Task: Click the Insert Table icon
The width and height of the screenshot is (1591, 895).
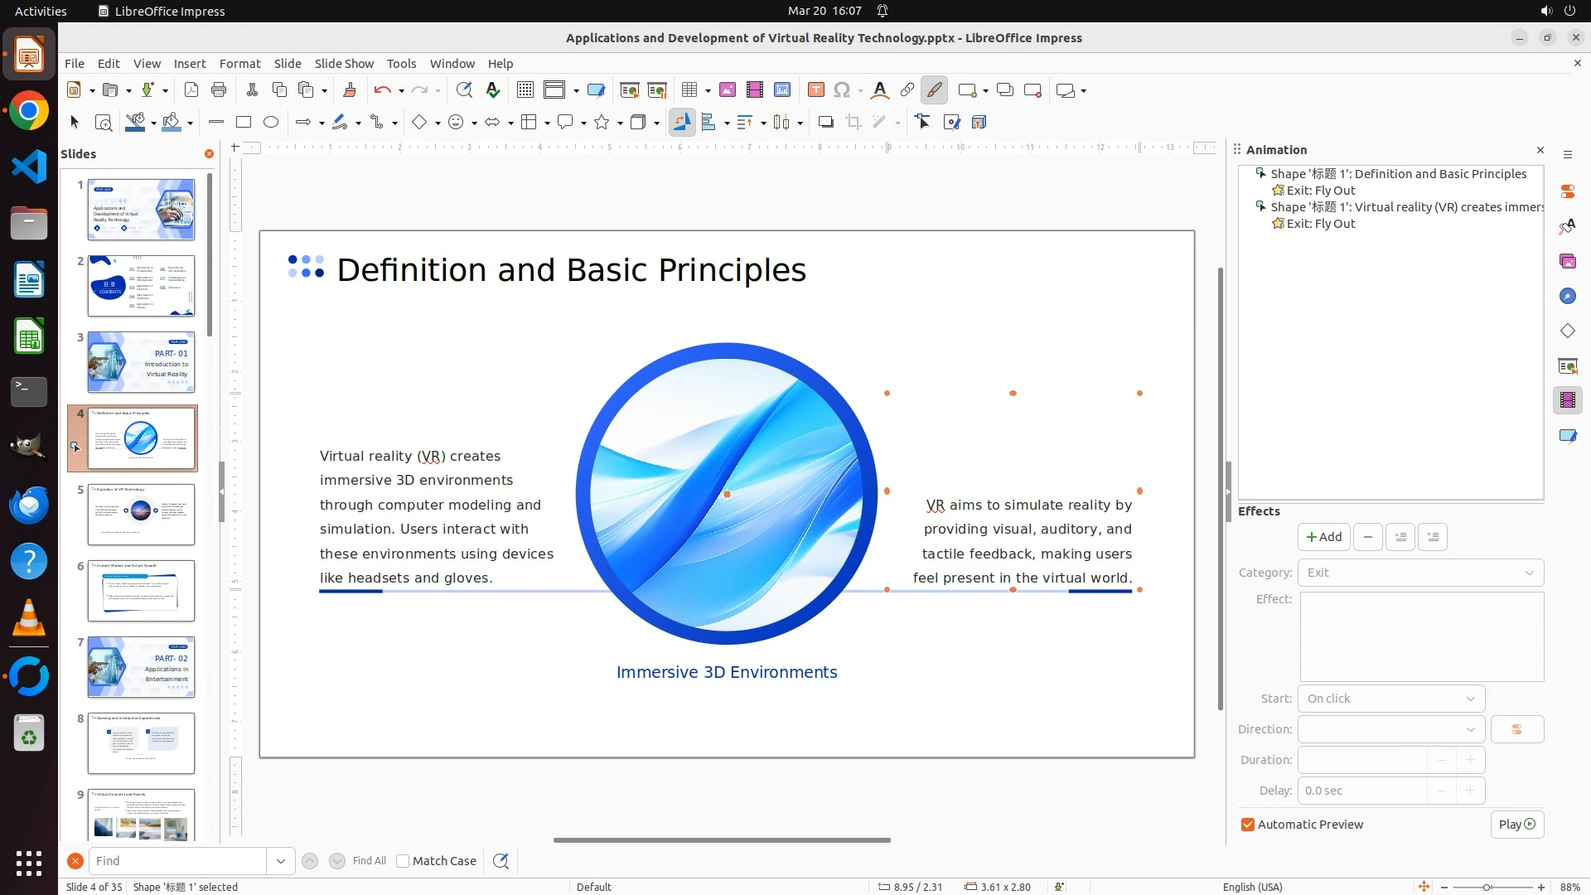Action: tap(689, 90)
